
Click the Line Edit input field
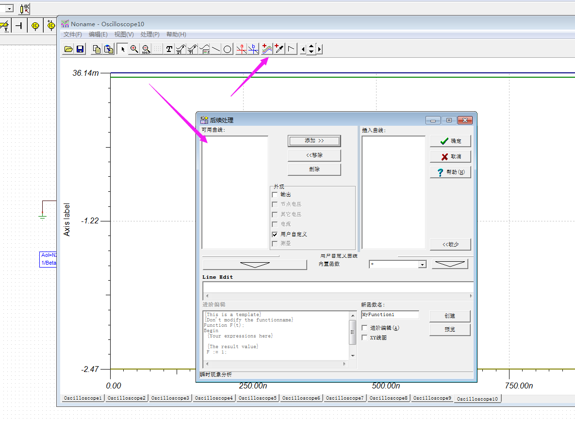click(x=338, y=287)
